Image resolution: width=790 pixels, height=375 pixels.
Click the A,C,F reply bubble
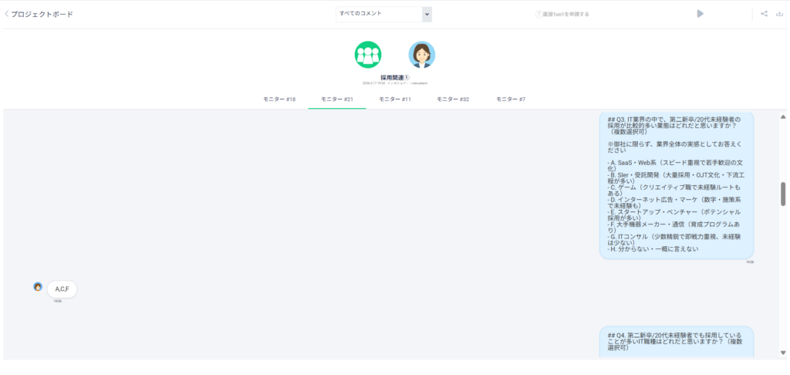pos(62,289)
